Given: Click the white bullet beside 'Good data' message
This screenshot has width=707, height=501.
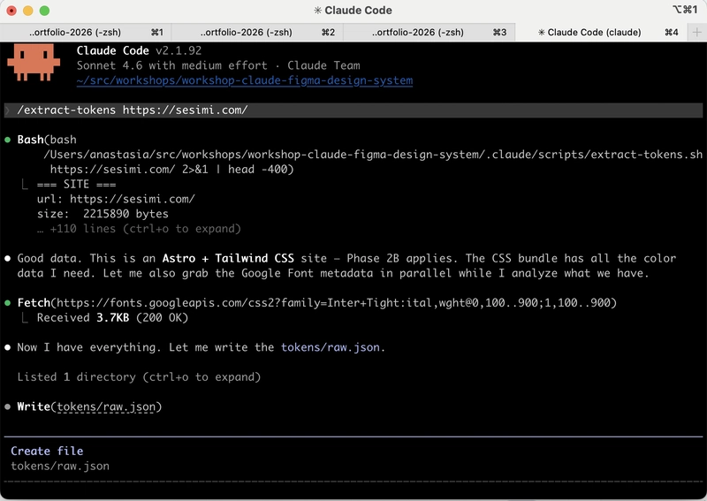Looking at the screenshot, I should pos(8,259).
